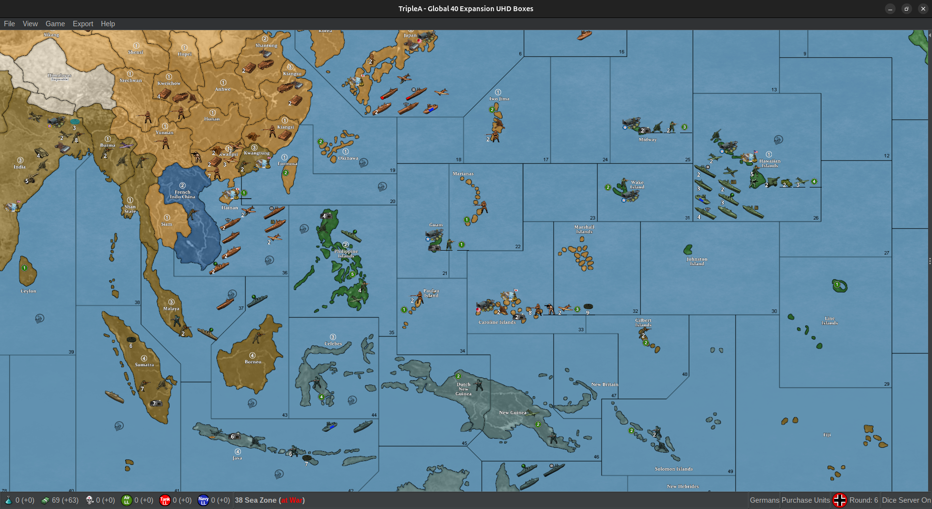Click the Kwangtung territory label
The image size is (932, 509).
pyautogui.click(x=257, y=153)
